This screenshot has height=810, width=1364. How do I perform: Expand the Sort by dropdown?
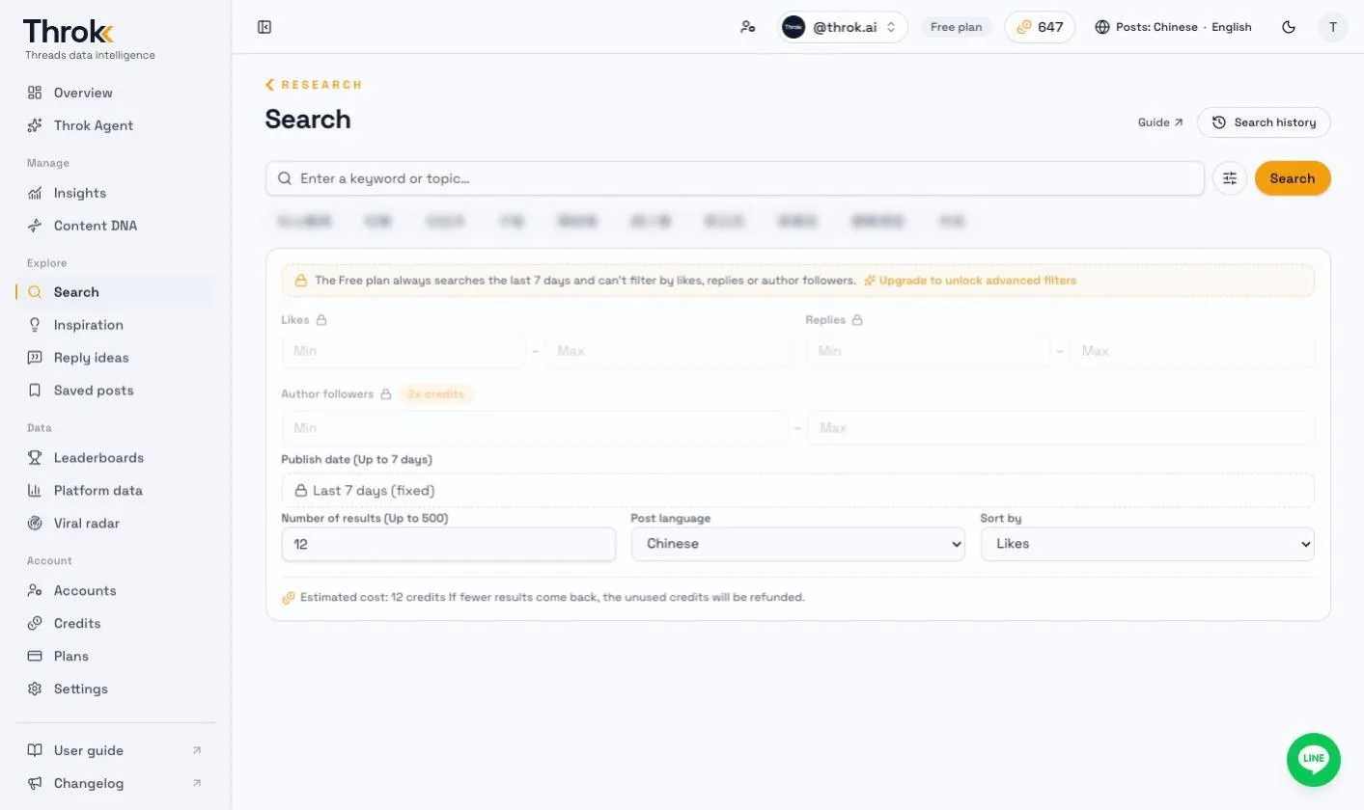[x=1148, y=544]
